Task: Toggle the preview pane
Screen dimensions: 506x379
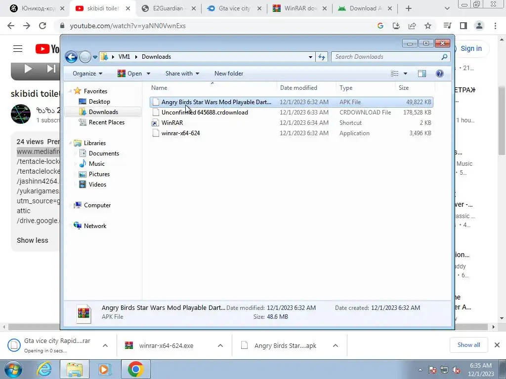Action: [x=422, y=74]
